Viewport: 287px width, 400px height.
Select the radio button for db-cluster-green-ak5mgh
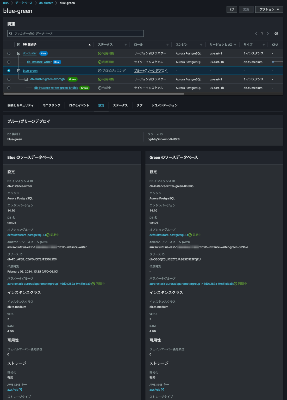[x=9, y=79]
